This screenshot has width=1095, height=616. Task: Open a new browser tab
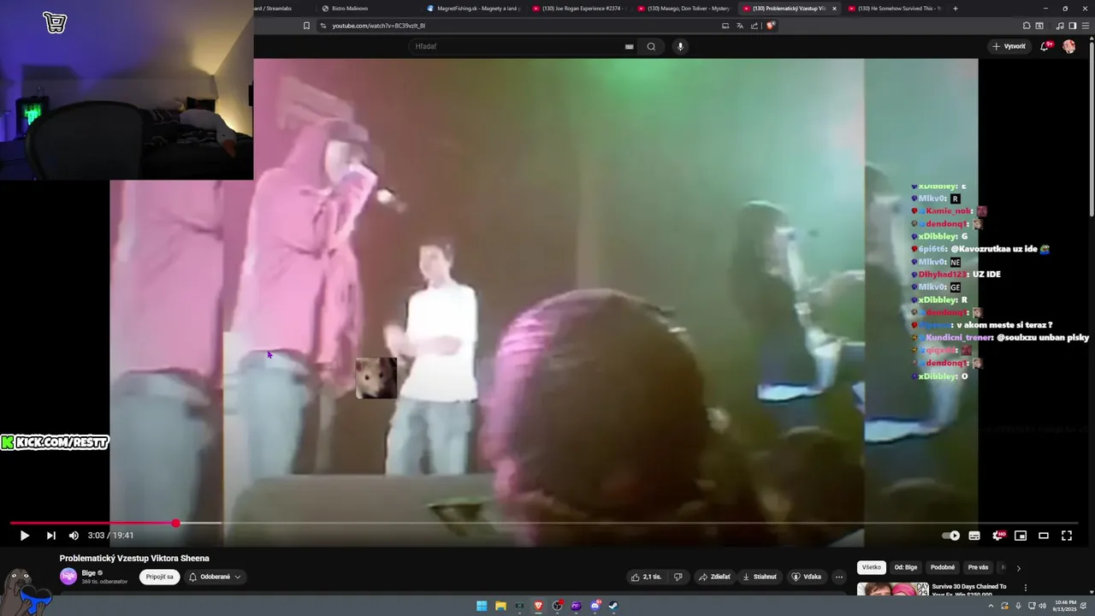tap(956, 9)
